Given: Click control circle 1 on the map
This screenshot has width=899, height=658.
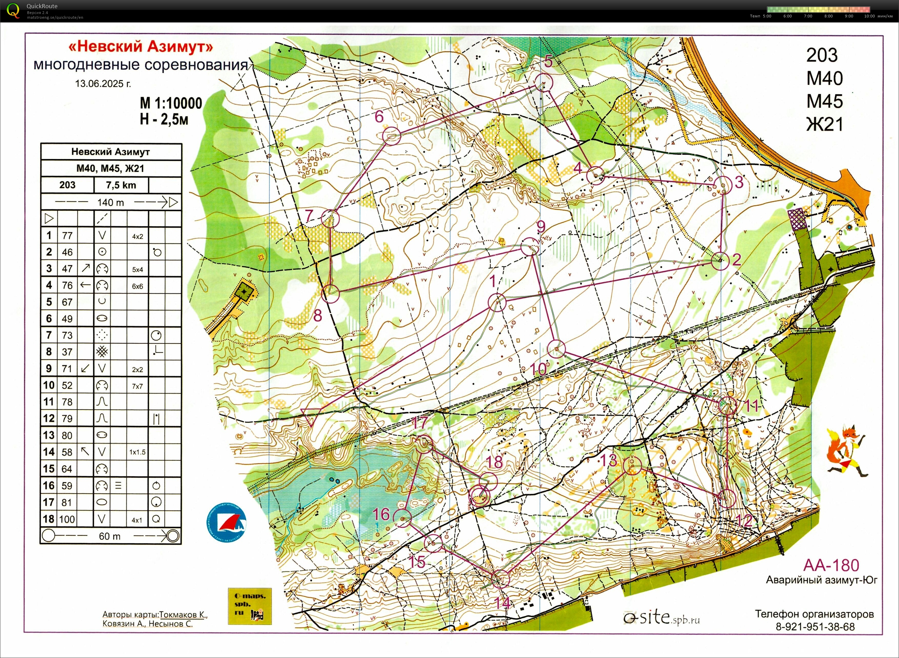Looking at the screenshot, I should [x=497, y=303].
